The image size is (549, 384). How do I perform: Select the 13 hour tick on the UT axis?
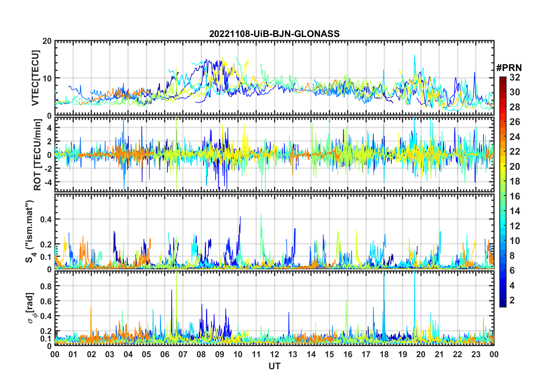click(x=293, y=354)
